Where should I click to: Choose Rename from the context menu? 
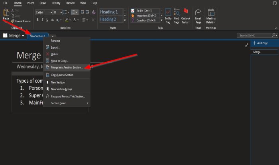pyautogui.click(x=67, y=41)
